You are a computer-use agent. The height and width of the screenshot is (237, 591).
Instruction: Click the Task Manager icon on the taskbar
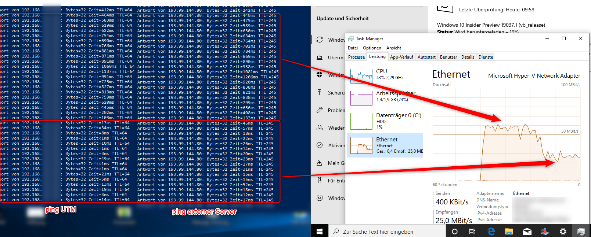pyautogui.click(x=581, y=232)
